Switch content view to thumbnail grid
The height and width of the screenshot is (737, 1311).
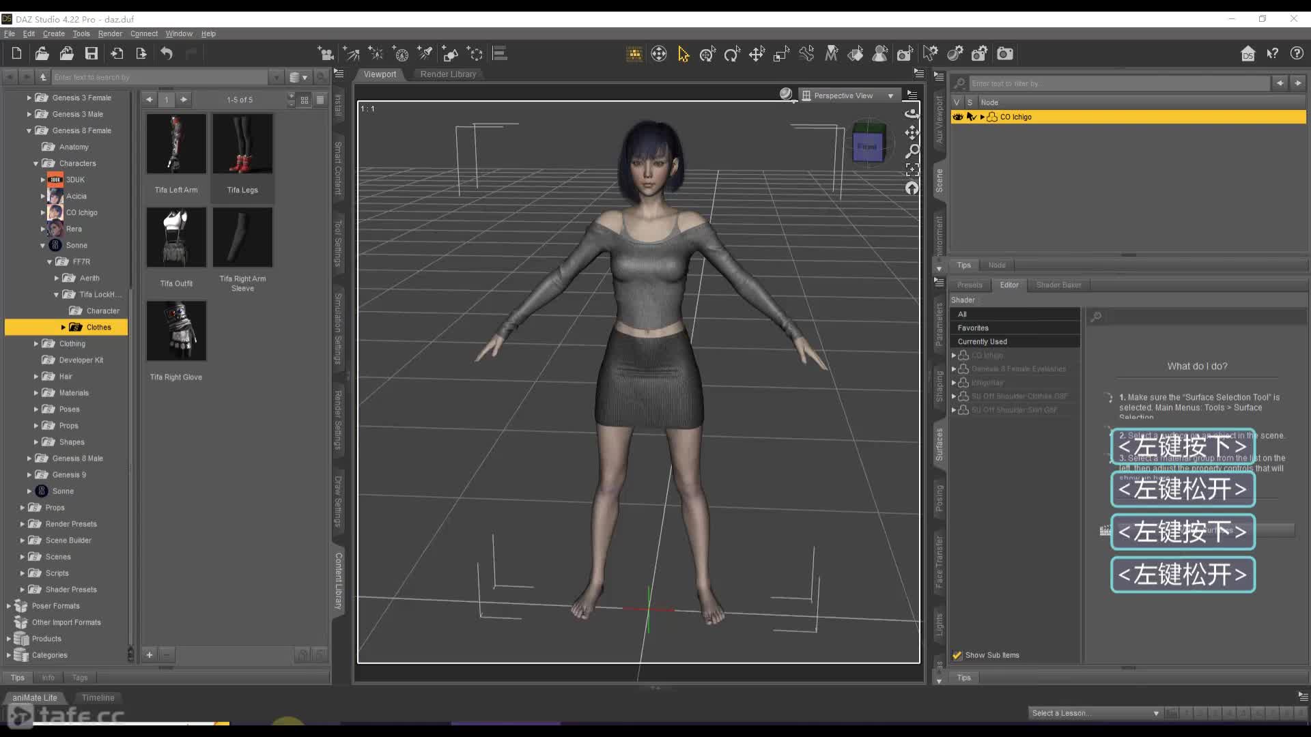pos(305,100)
